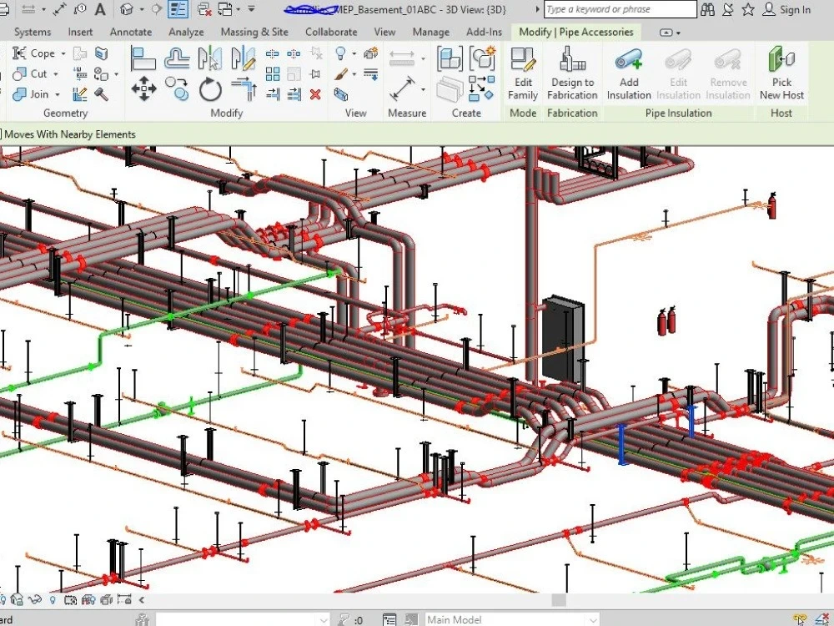Select the Join geometry tool
Screen dimensions: 834x626
coord(30,94)
